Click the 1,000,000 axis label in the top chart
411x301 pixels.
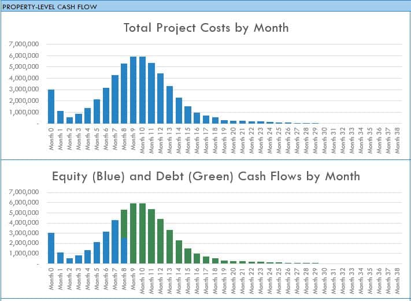coord(24,112)
